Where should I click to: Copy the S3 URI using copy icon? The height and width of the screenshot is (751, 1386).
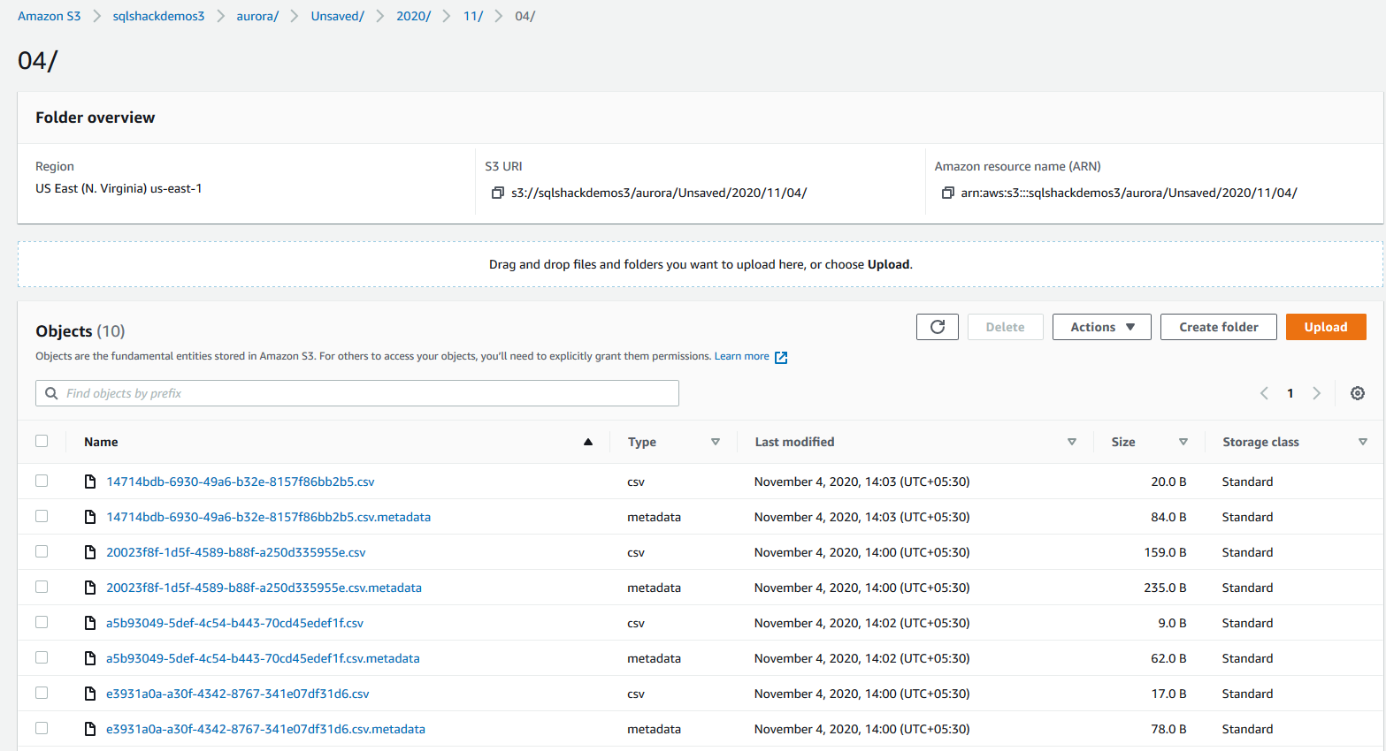tap(498, 193)
